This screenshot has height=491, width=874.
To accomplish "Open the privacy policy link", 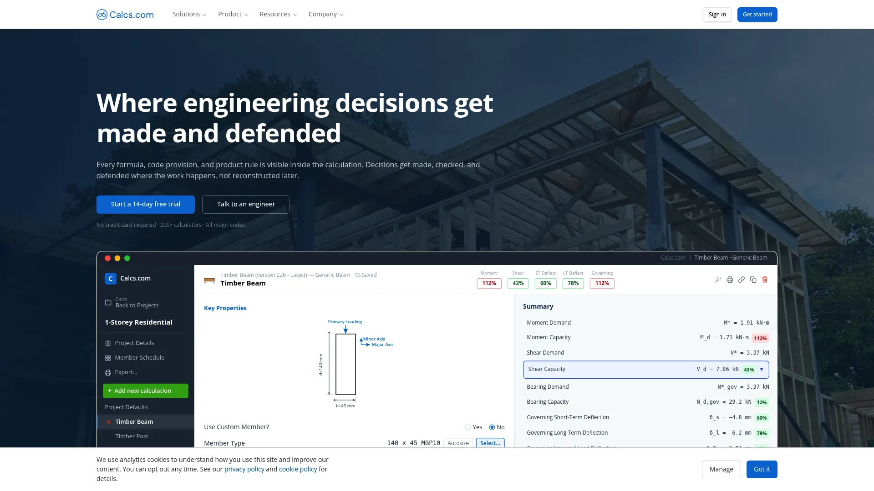I will tap(244, 469).
